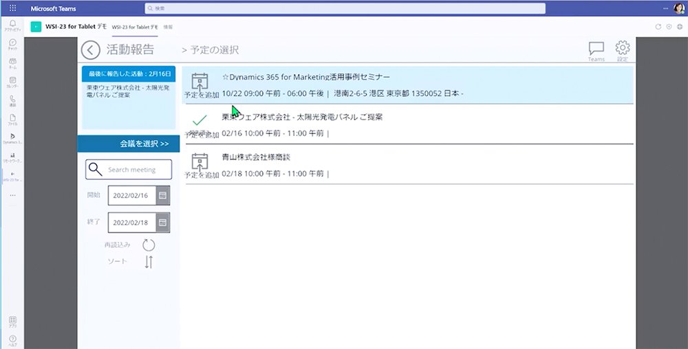Open Calendar in the Teams sidebar
688x349 pixels.
tap(12, 82)
